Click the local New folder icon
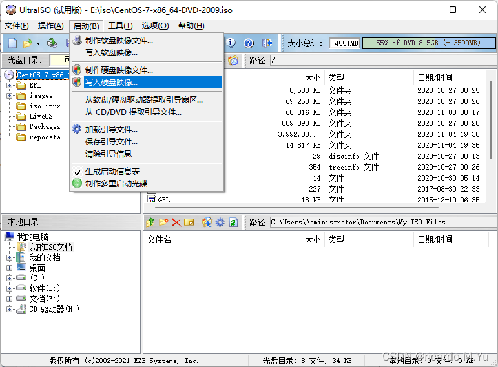The image size is (498, 367). (163, 223)
